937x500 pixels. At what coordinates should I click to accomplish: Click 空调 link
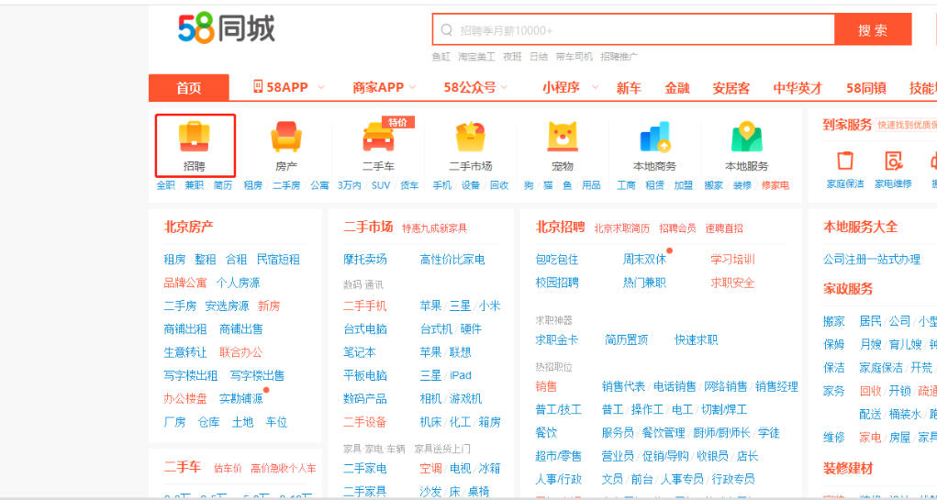coord(430,468)
